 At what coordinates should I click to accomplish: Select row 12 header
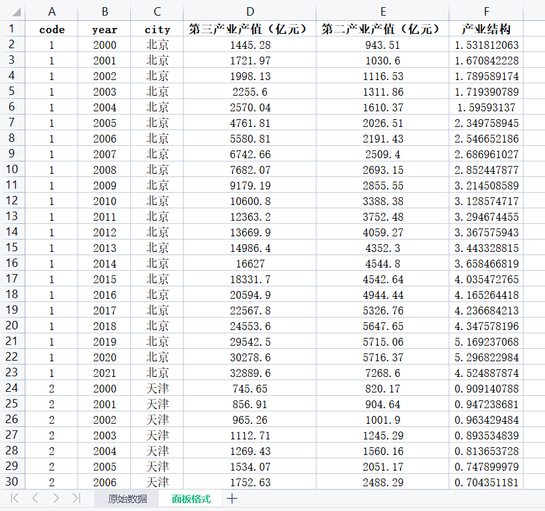coord(12,200)
